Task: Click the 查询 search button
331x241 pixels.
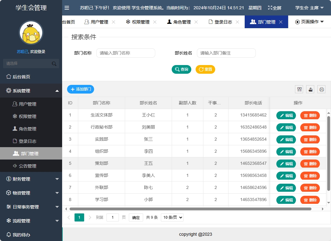Action: (x=181, y=69)
